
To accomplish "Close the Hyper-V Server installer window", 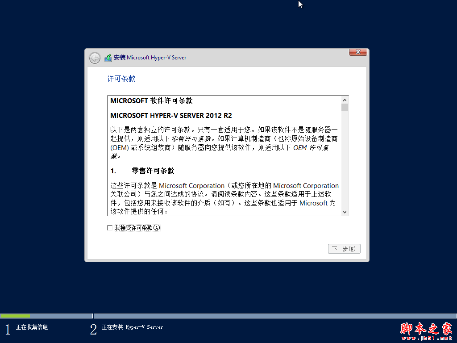I will [358, 52].
